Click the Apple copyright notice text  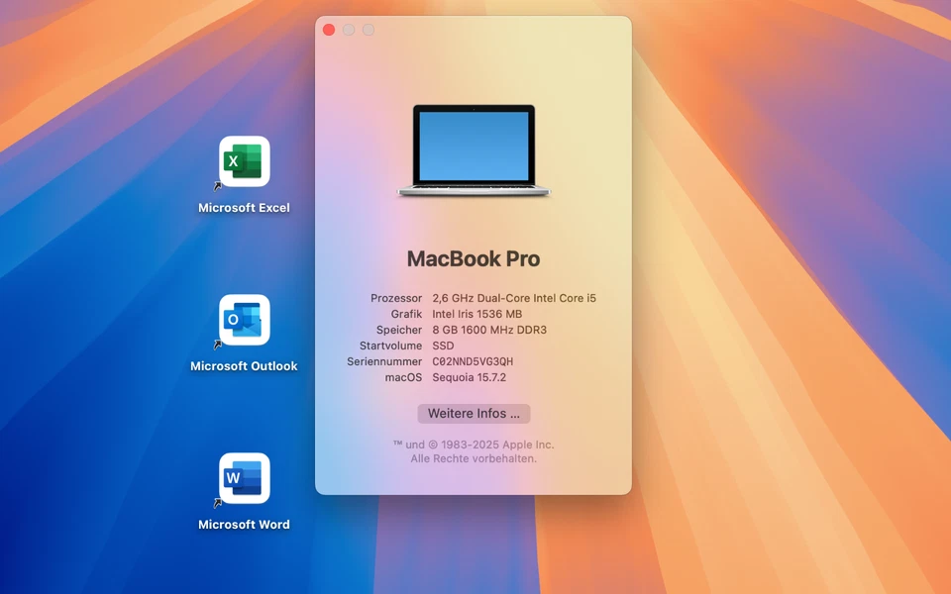[x=474, y=445]
